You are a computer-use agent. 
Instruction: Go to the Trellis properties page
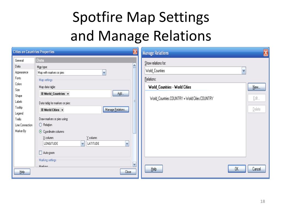pyautogui.click(x=18, y=119)
